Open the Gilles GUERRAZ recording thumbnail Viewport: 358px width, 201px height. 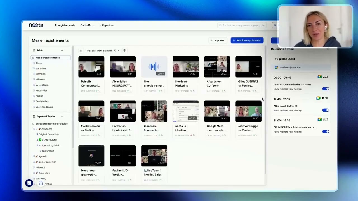[248, 67]
